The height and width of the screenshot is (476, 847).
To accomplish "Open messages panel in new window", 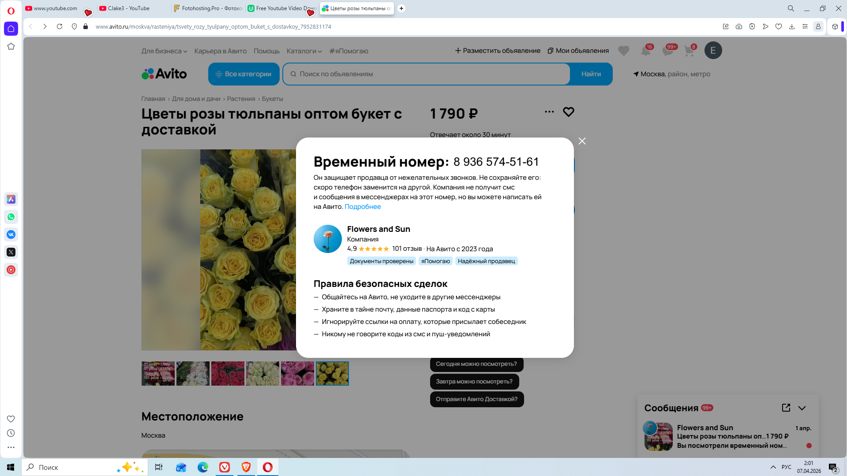I will (786, 408).
